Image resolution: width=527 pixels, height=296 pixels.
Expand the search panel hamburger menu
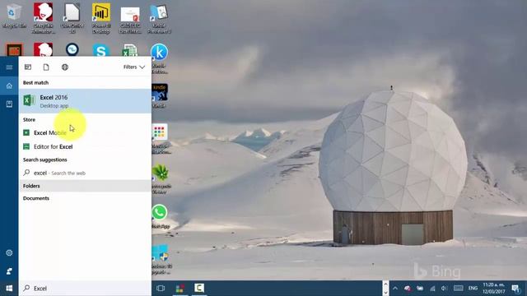pos(9,67)
